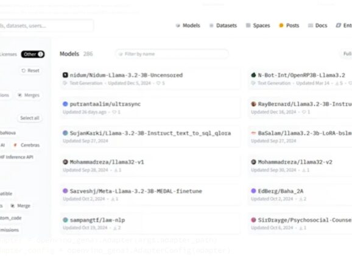
Task: Open RayBernard/Llama3.2-3B-Instruct model card
Action: [300, 108]
